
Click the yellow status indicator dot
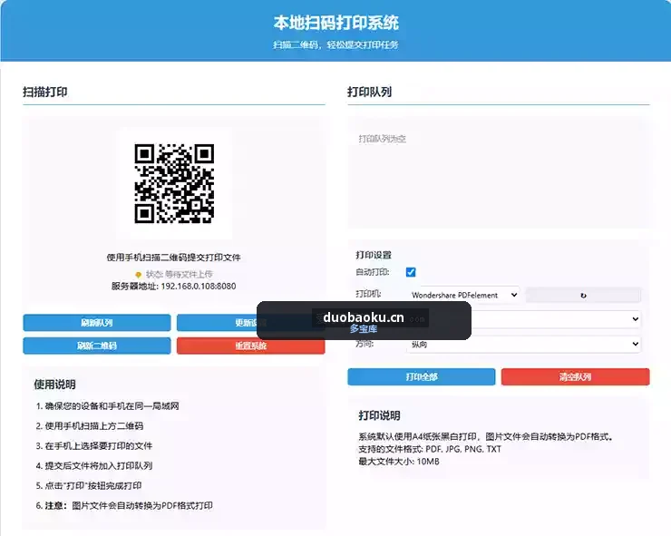click(x=138, y=275)
